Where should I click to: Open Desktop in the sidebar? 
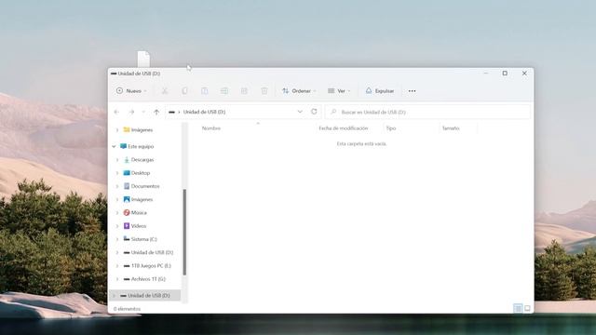click(x=137, y=173)
